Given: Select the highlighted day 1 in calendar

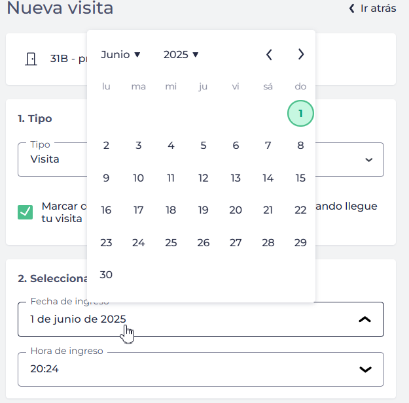Looking at the screenshot, I should tap(300, 114).
